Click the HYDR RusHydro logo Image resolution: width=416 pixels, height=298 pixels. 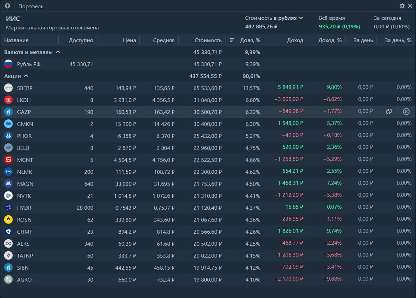pos(8,208)
